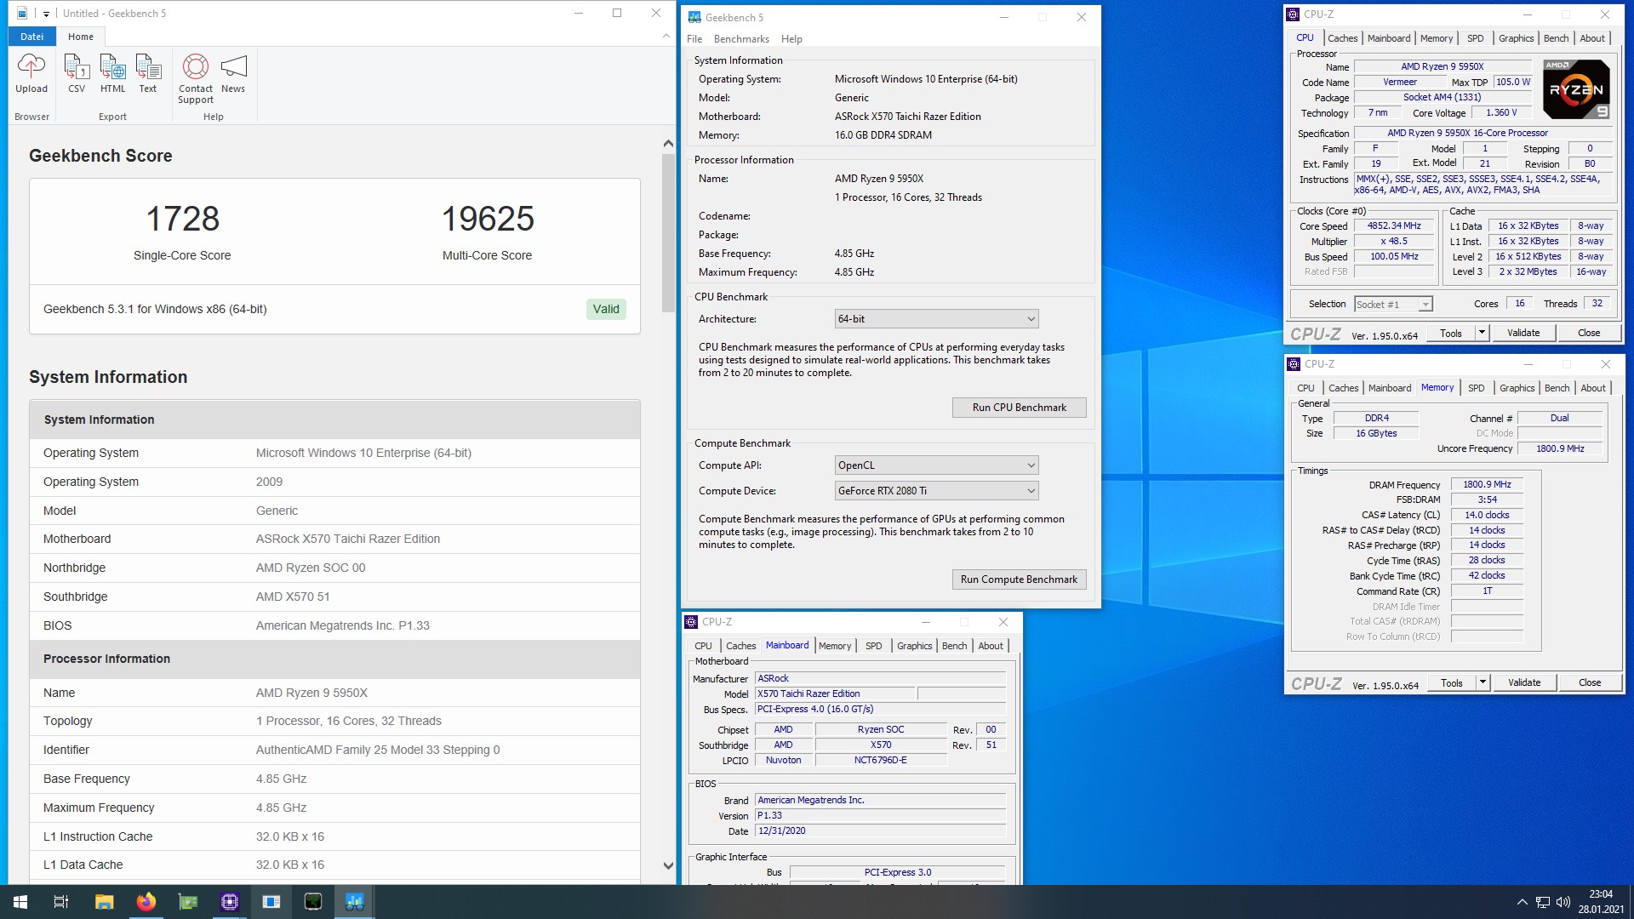Click Close button in top CPU-Z window

pos(1589,333)
